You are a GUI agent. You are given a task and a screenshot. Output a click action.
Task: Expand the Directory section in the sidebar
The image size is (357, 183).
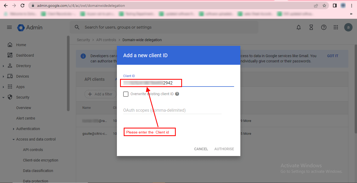(x=3, y=66)
